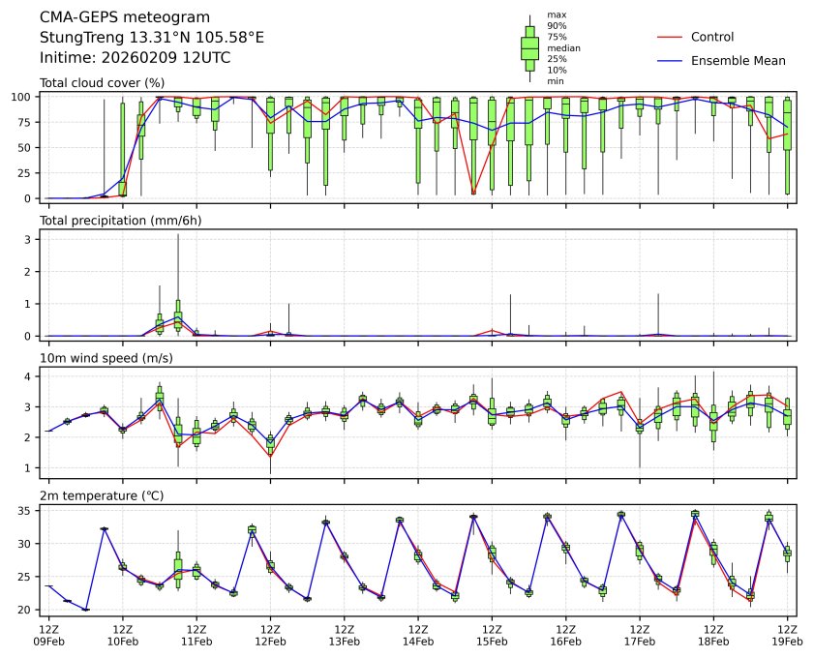Select the '10m wind speed (m/s)' heading

point(106,359)
